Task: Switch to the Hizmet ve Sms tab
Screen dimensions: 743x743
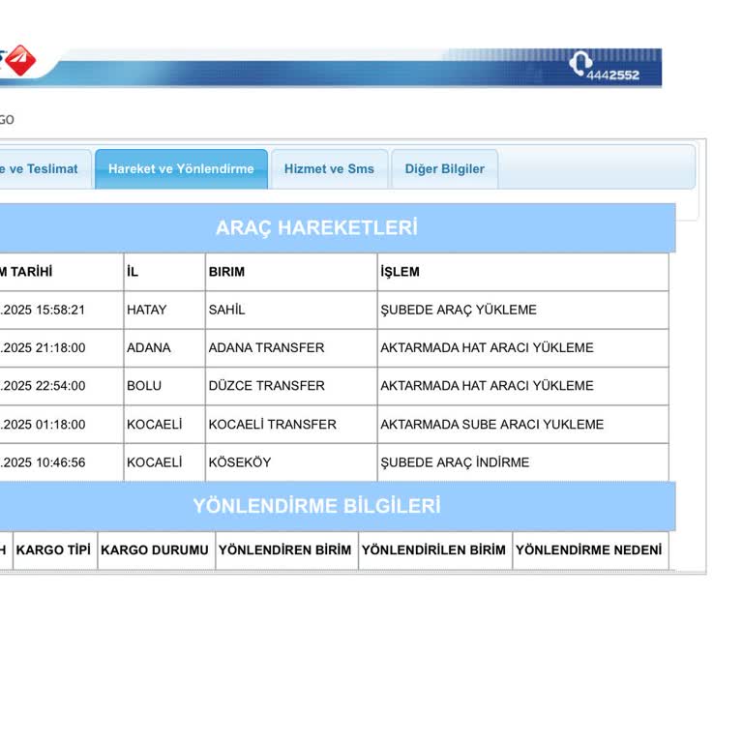Action: tap(329, 169)
